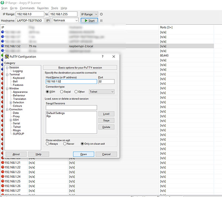
Task: Click the start IP Range field 192.168.1.0
Action: click(30, 14)
